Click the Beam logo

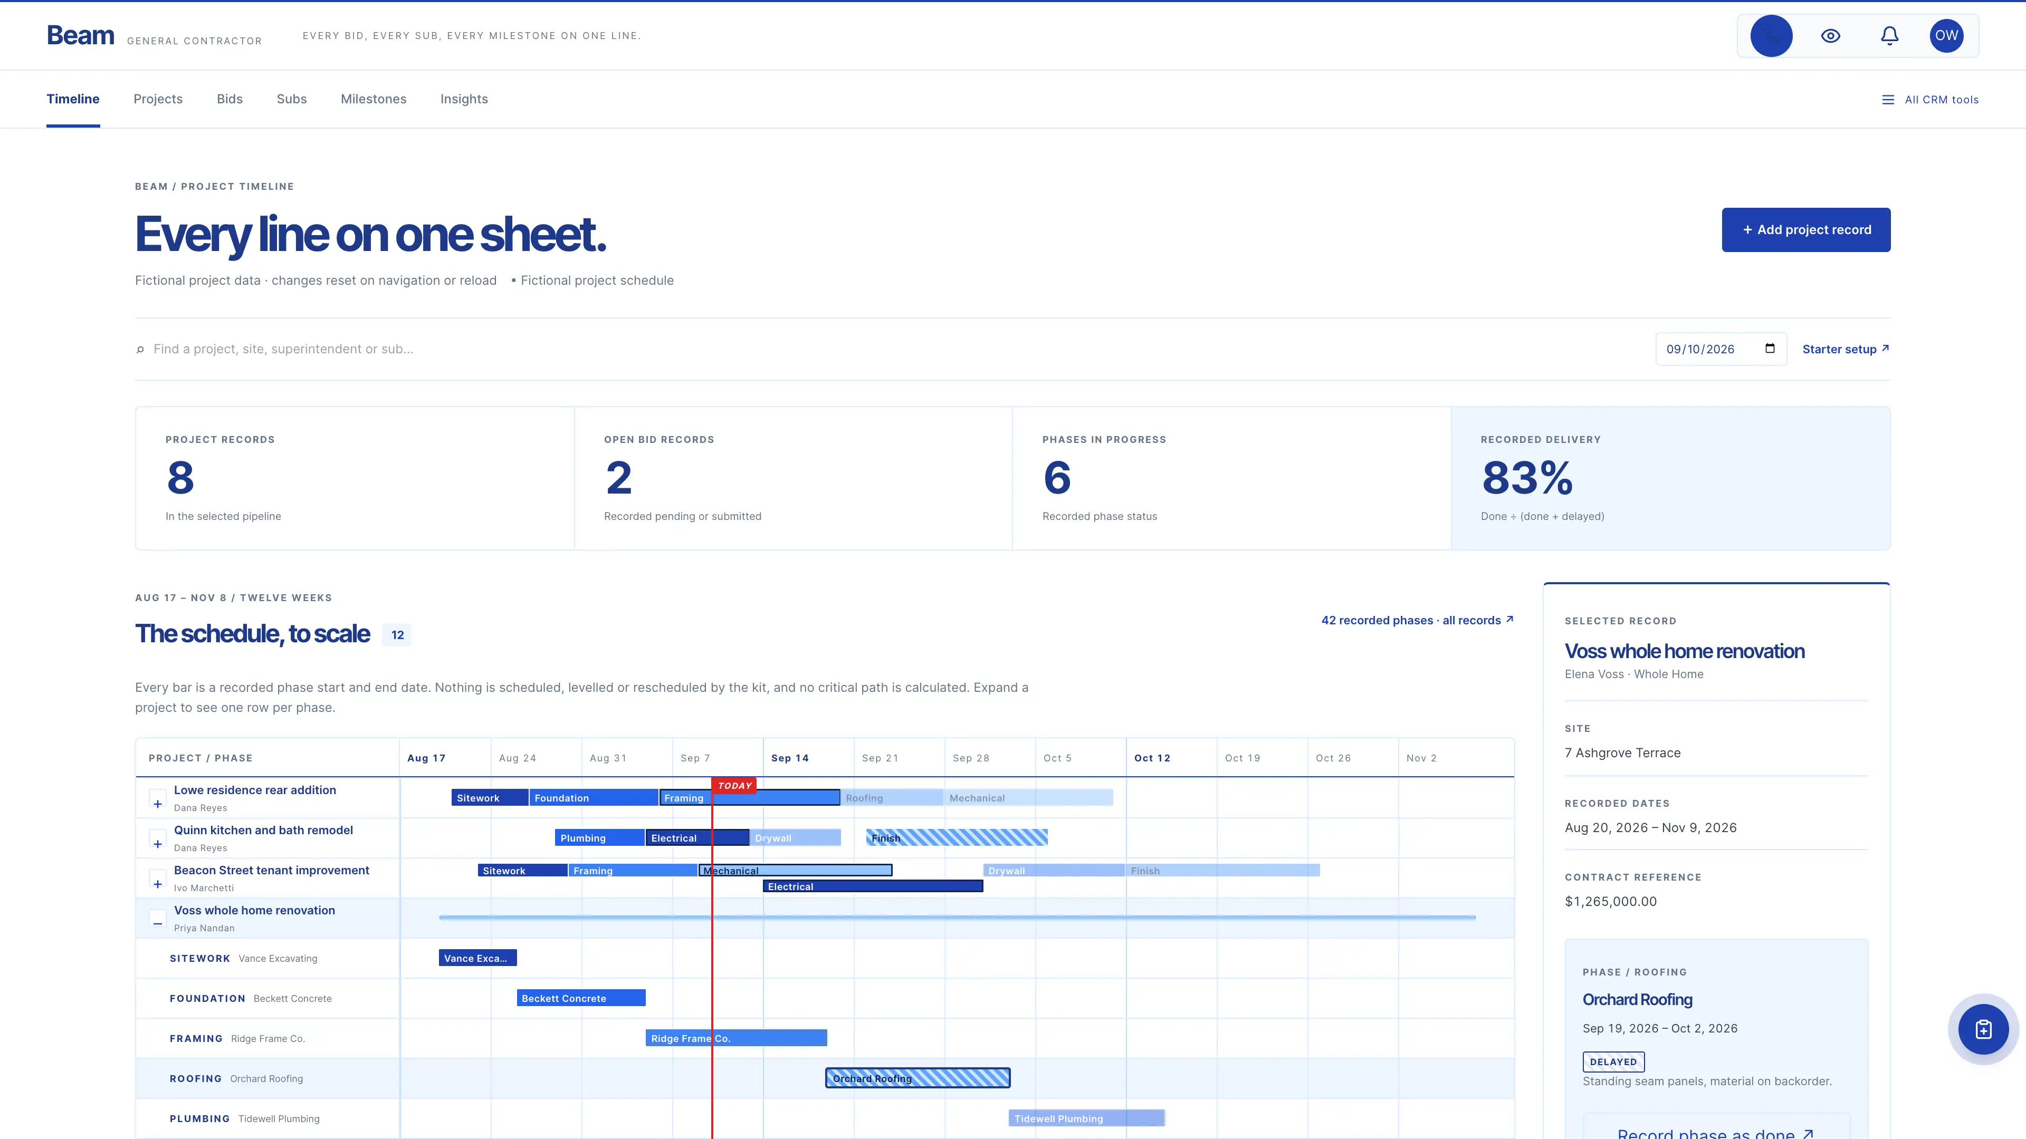[80, 35]
